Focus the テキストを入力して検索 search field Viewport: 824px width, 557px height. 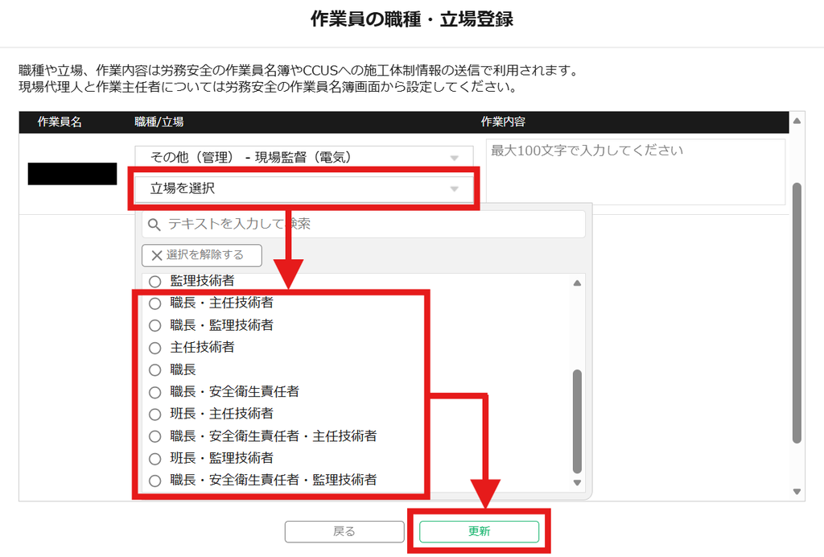363,225
